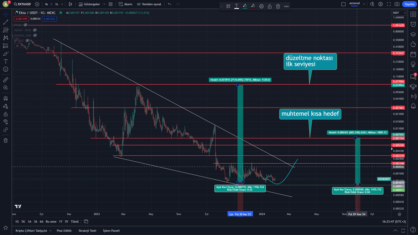
Task: Toggle visibility of investor_coin indicator
Action: [x=35, y=35]
